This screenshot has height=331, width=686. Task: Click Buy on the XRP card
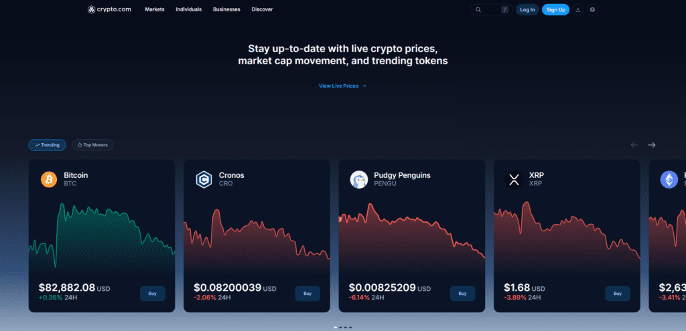[x=617, y=294]
